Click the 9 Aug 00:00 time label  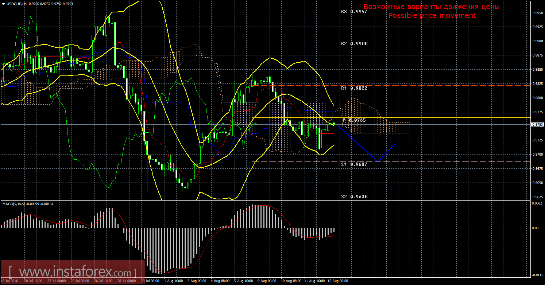[x=267, y=281]
